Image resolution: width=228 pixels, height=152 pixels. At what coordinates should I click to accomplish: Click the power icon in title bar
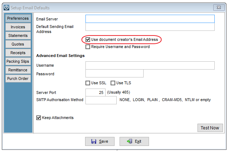tap(6, 8)
